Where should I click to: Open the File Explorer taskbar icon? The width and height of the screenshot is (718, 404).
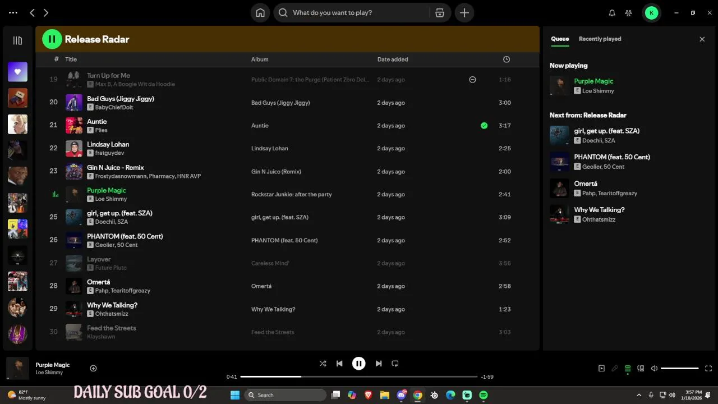tap(385, 395)
